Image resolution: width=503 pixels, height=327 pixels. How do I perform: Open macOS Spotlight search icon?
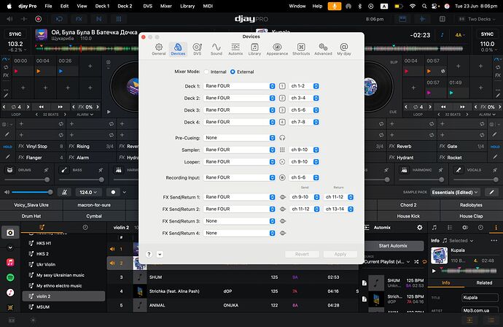pyautogui.click(x=424, y=6)
